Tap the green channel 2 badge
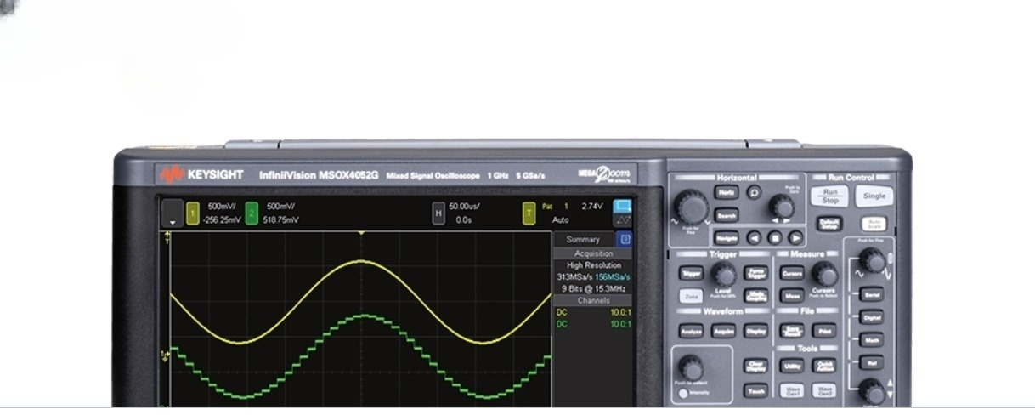This screenshot has width=1035, height=415. coord(252,213)
